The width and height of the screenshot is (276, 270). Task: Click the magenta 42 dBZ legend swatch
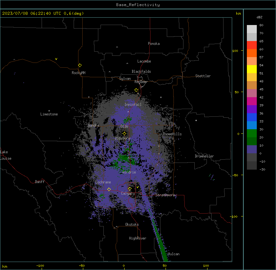(x=252, y=101)
